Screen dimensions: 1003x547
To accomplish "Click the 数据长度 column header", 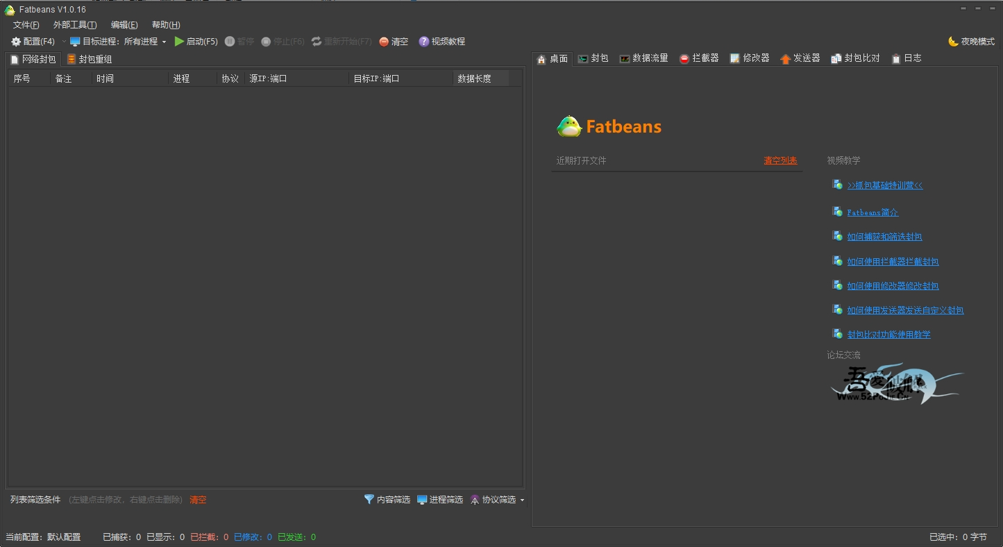I will coord(481,78).
